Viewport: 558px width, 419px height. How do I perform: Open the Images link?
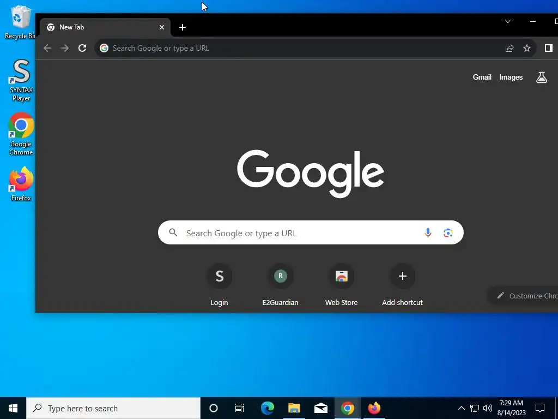coord(511,77)
